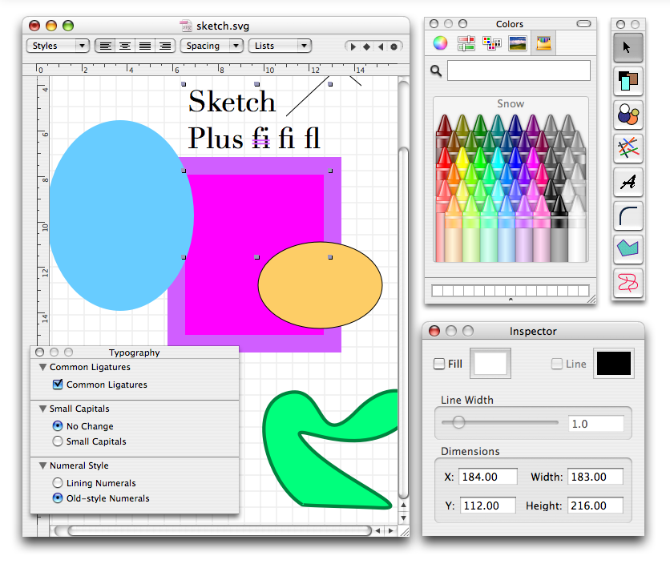The width and height of the screenshot is (670, 564).
Task: Click the scroll right arrow
Action: point(390,530)
